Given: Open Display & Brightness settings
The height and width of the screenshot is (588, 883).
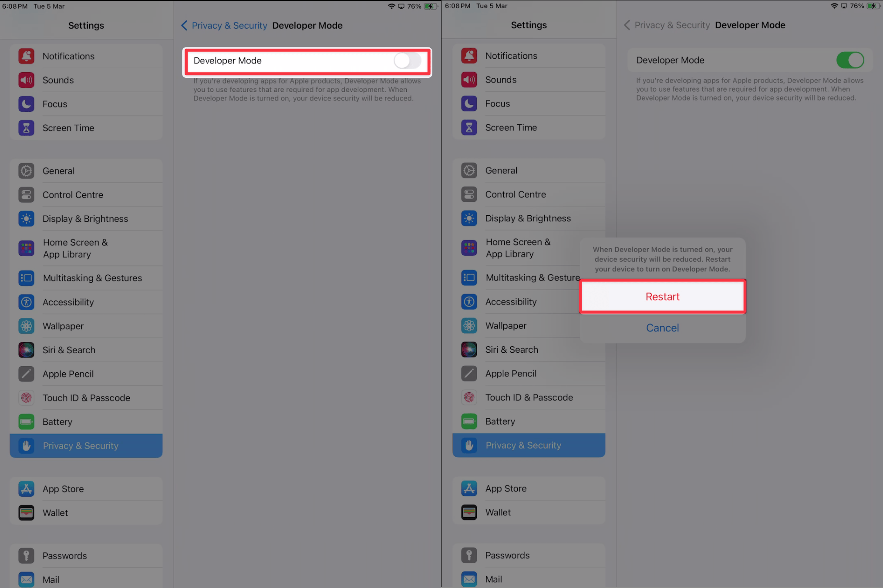Looking at the screenshot, I should tap(85, 218).
